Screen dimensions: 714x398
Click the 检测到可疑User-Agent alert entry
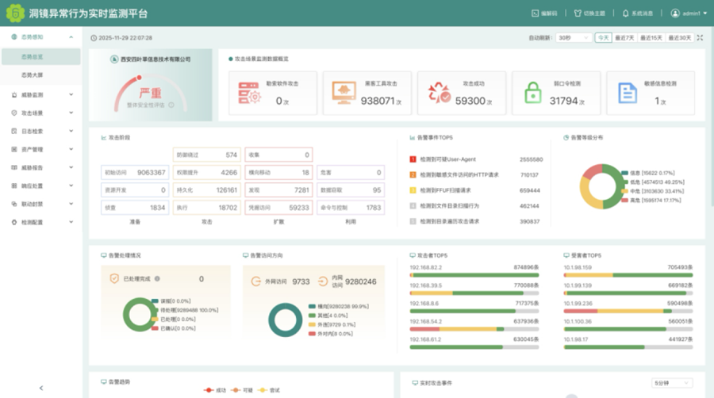476,159
